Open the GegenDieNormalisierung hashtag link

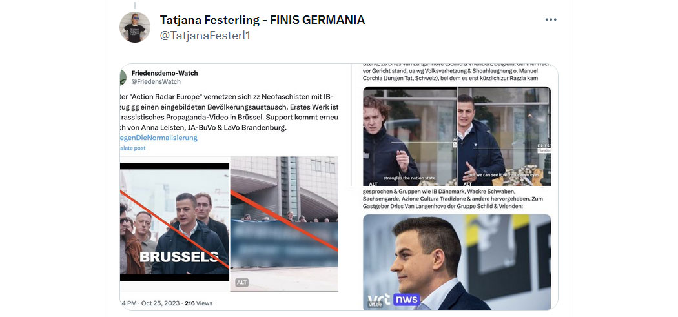(159, 138)
